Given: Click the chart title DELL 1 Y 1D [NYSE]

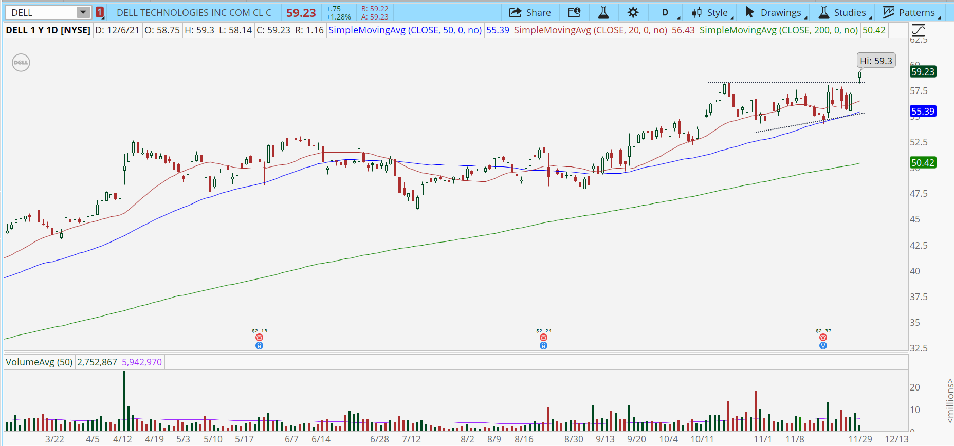Looking at the screenshot, I should pos(48,30).
